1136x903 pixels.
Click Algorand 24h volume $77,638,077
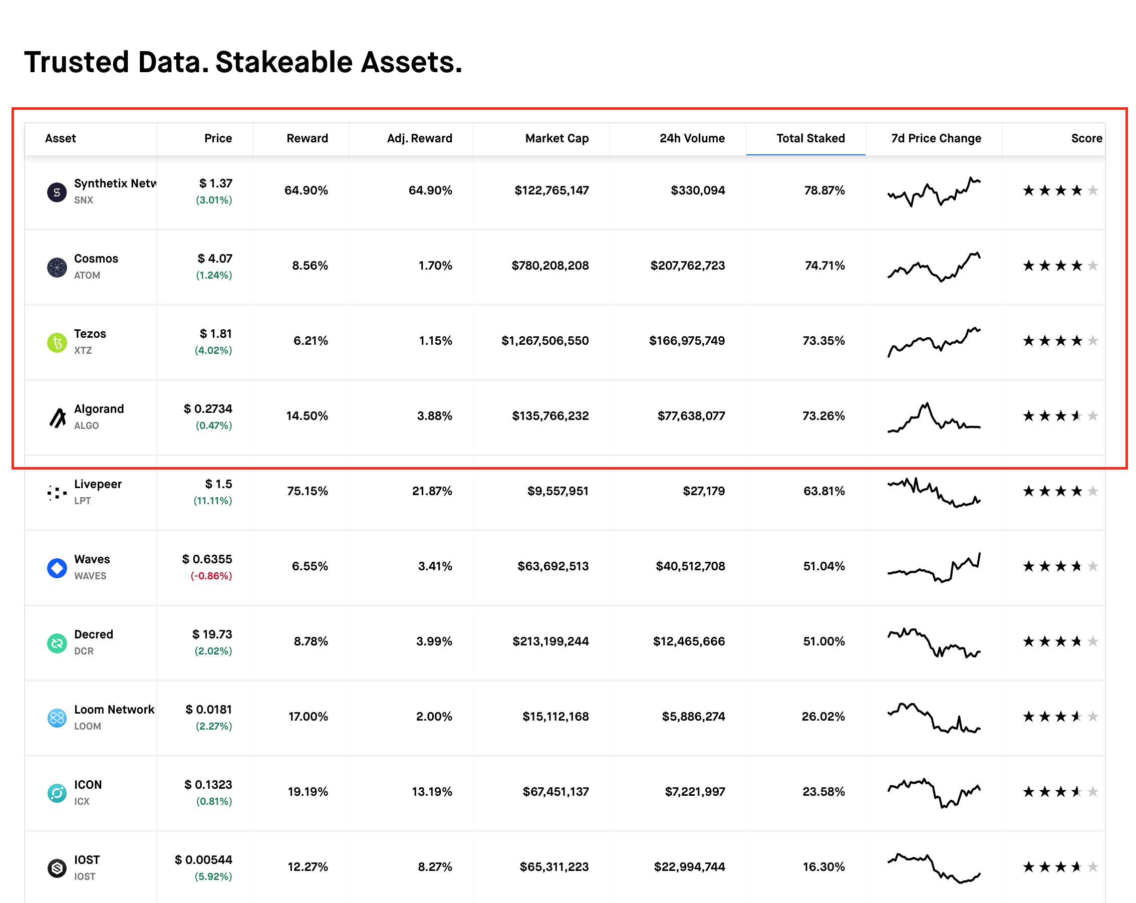coord(691,416)
